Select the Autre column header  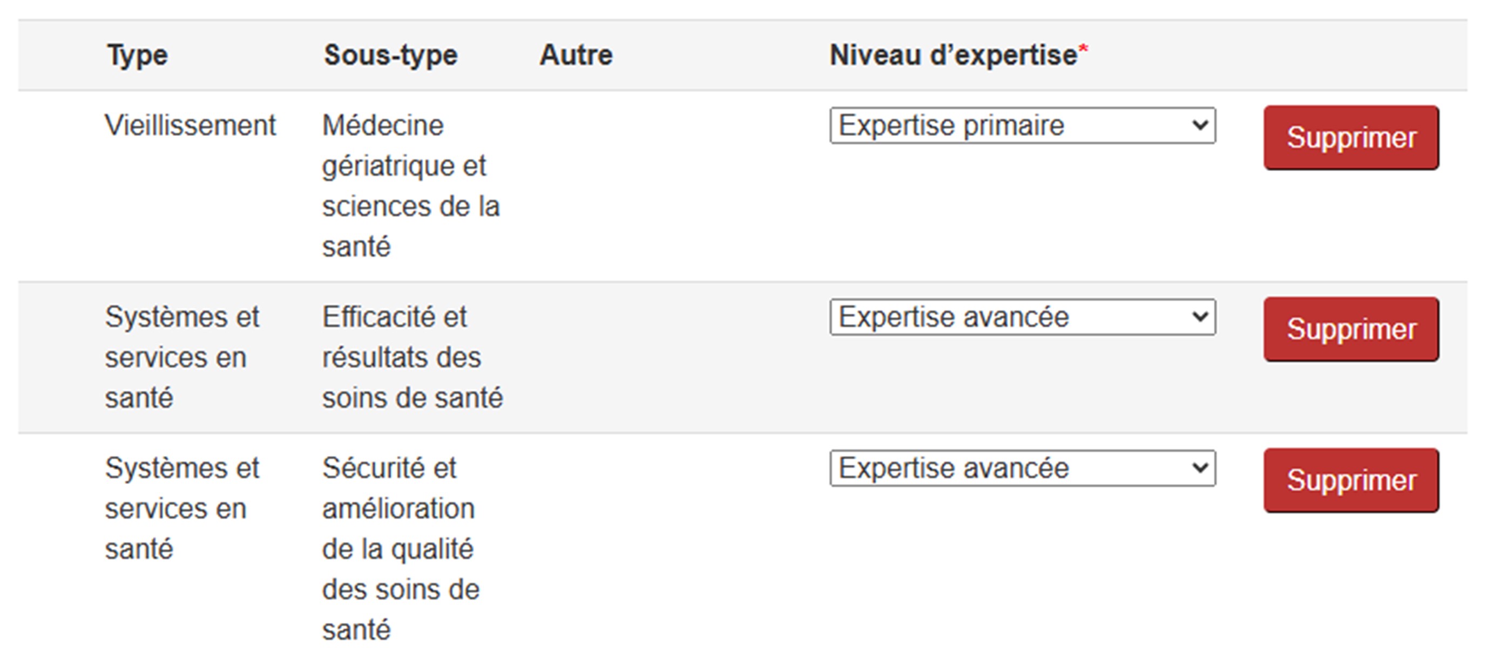(x=576, y=56)
